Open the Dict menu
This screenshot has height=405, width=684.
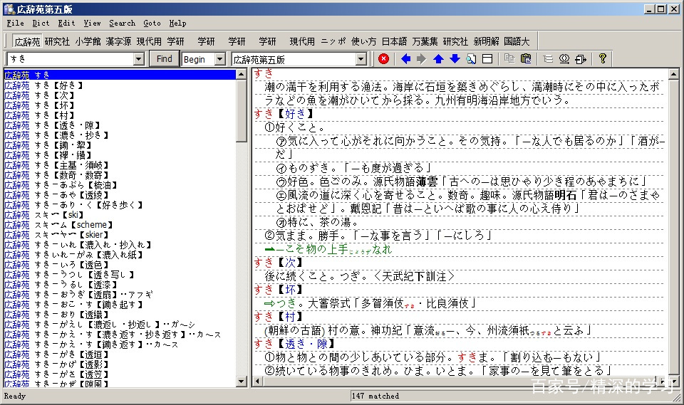point(41,23)
